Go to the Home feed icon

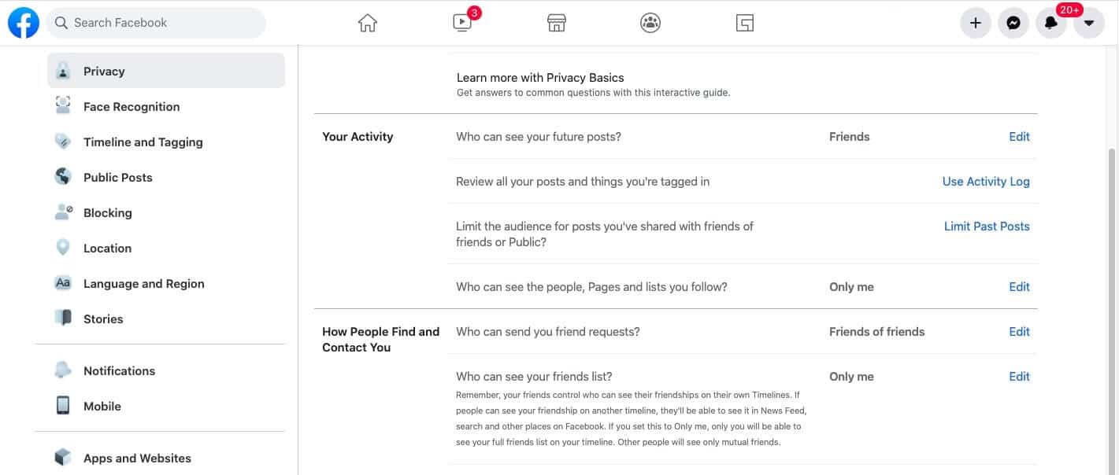coord(368,23)
